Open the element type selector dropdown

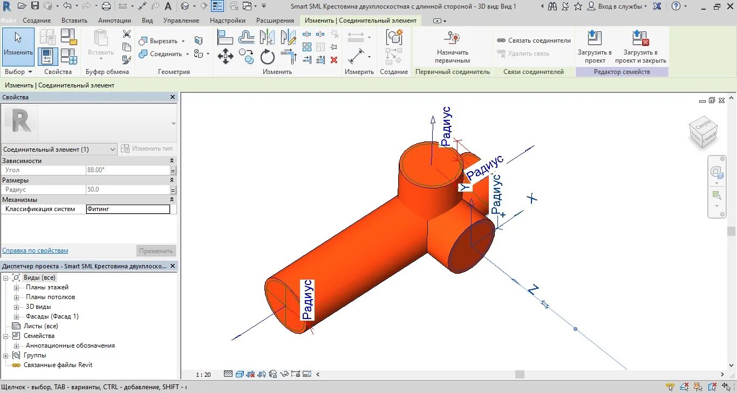tap(59, 149)
